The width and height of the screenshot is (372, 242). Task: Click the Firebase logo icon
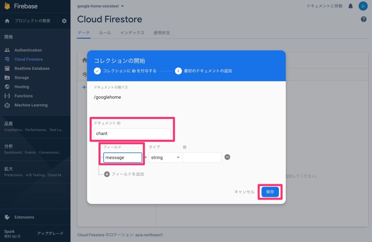tap(7, 6)
